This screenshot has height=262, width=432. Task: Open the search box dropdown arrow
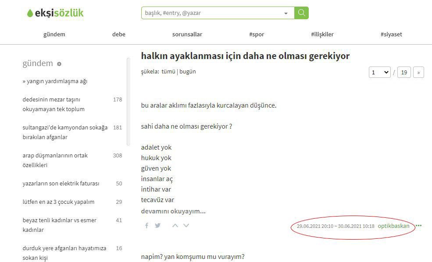(x=286, y=13)
